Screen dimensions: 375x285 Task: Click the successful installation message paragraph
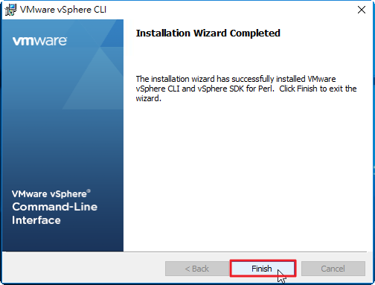tap(246, 89)
